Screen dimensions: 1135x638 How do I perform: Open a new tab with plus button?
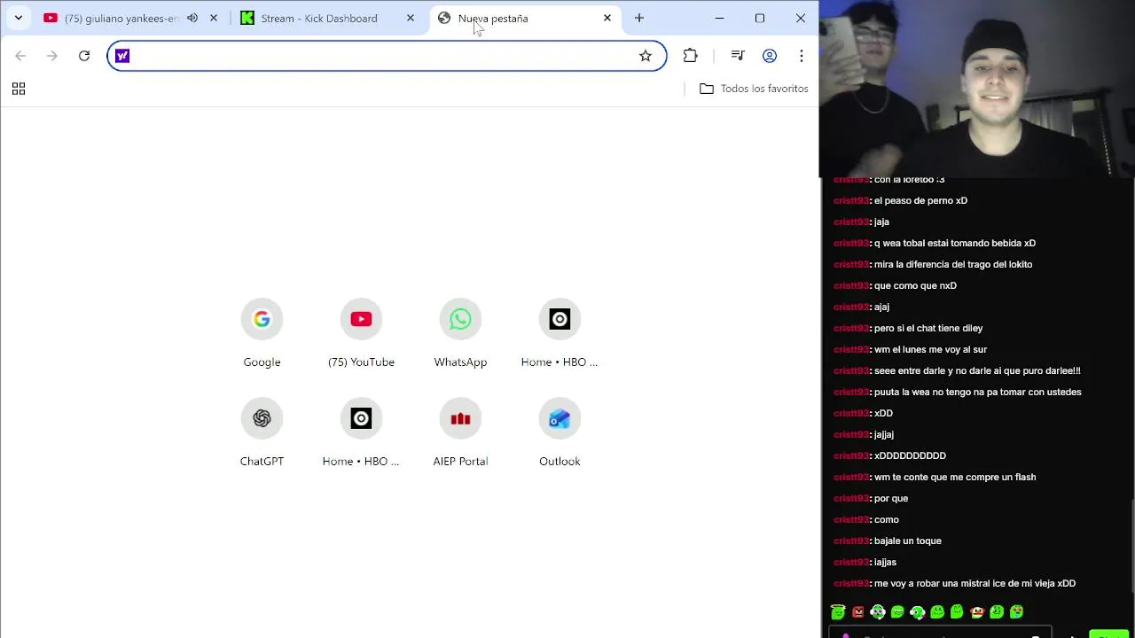[639, 18]
